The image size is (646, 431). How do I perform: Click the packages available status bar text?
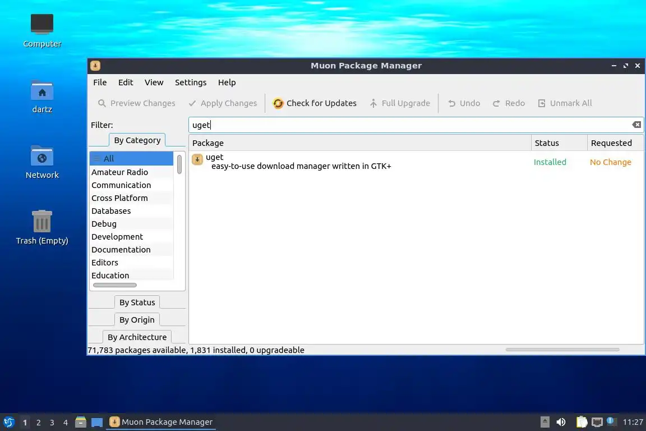click(196, 350)
